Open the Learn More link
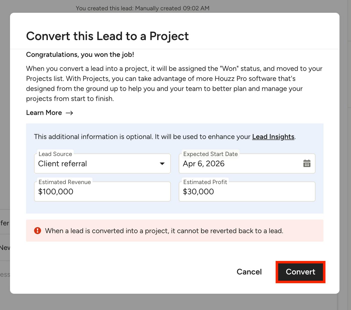The height and width of the screenshot is (310, 351). click(44, 113)
